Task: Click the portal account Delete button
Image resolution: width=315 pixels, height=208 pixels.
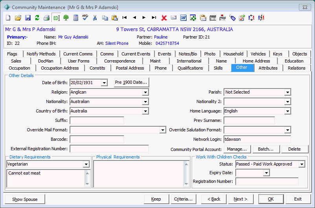Action: [295, 149]
